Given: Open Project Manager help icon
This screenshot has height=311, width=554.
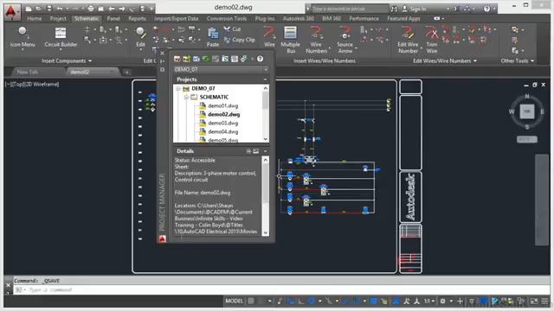Looking at the screenshot, I should [x=260, y=59].
